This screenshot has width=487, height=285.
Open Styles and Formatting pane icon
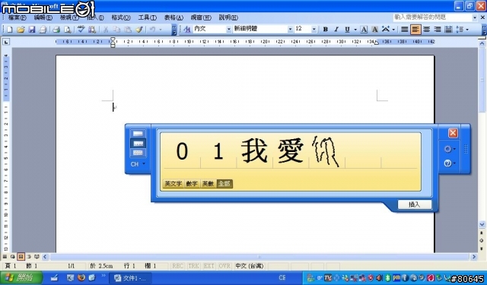click(187, 30)
